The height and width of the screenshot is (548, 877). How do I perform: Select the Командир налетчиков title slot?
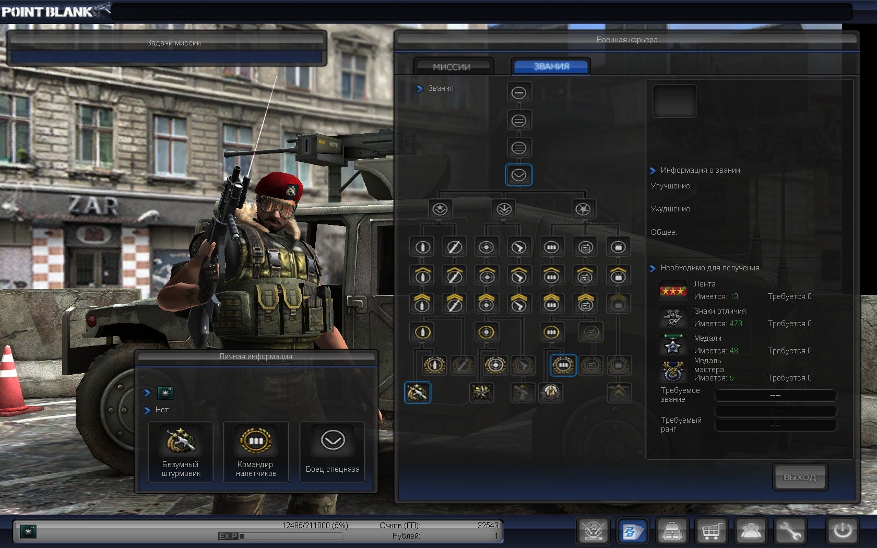(256, 452)
